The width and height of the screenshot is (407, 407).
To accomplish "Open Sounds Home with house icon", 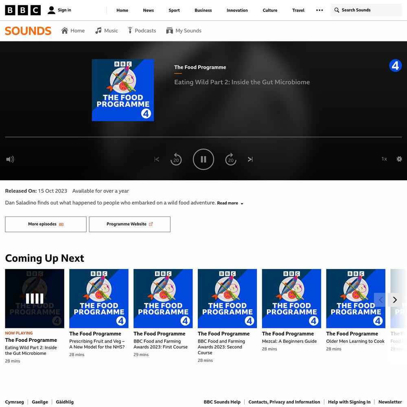I will coord(73,31).
